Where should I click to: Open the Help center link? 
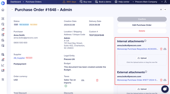click(x=122, y=2)
